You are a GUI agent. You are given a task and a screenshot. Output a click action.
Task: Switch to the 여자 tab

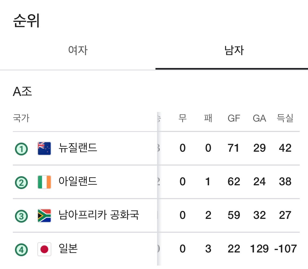tap(78, 50)
